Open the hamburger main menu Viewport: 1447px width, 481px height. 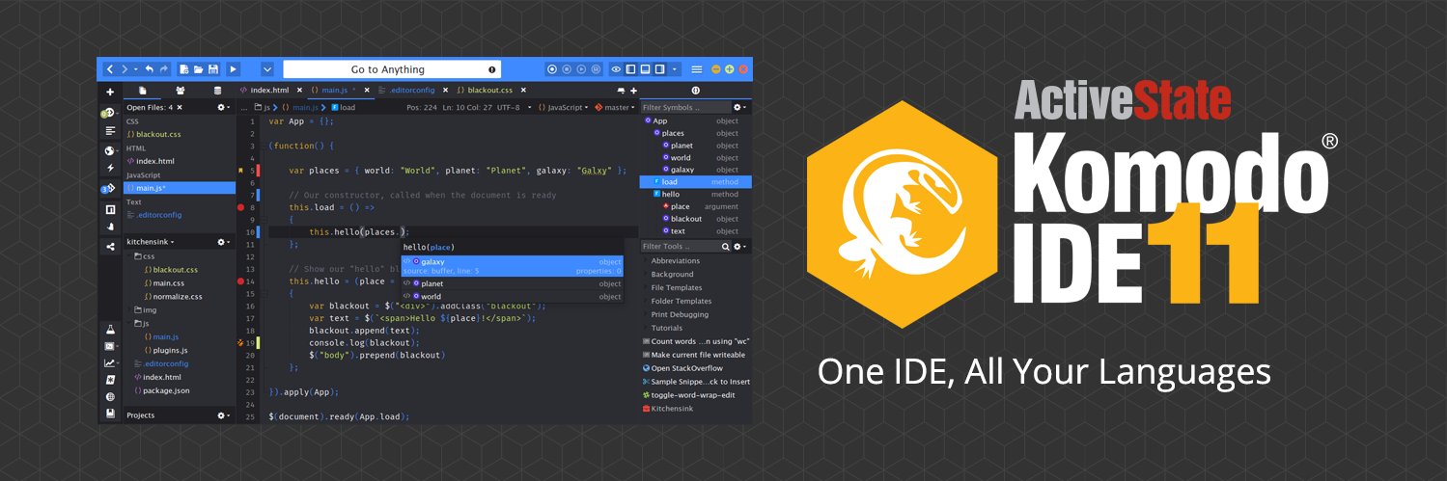coord(696,69)
